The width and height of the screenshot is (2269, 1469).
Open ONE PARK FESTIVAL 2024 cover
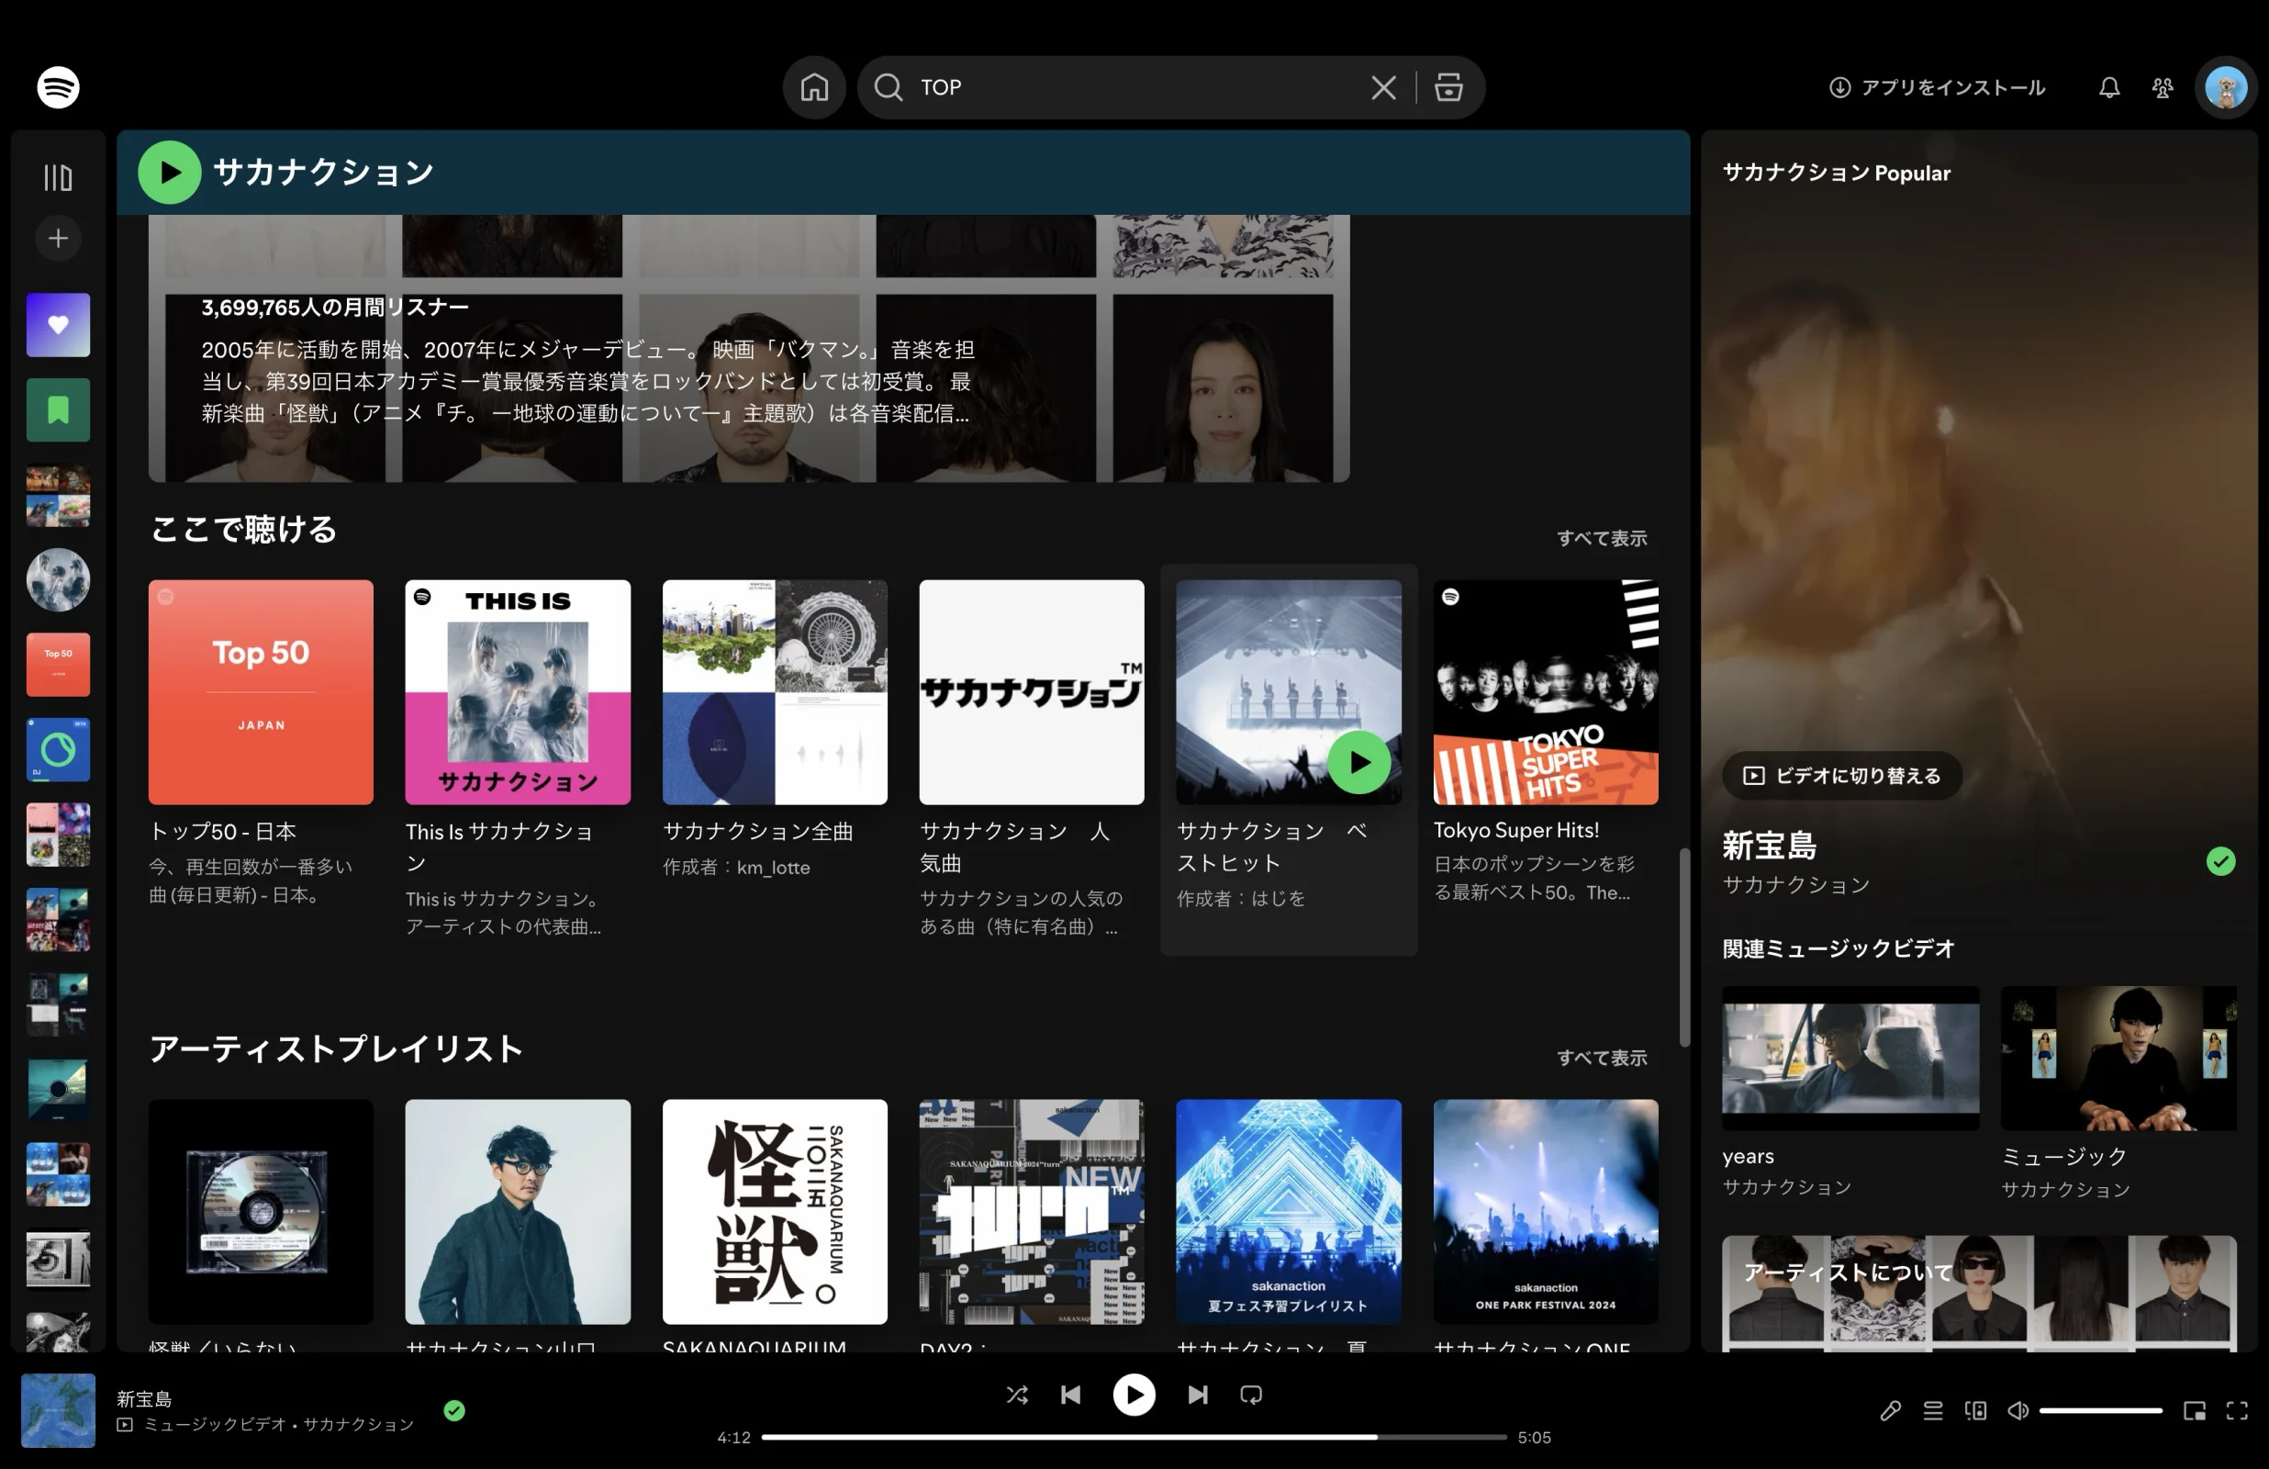point(1546,1211)
